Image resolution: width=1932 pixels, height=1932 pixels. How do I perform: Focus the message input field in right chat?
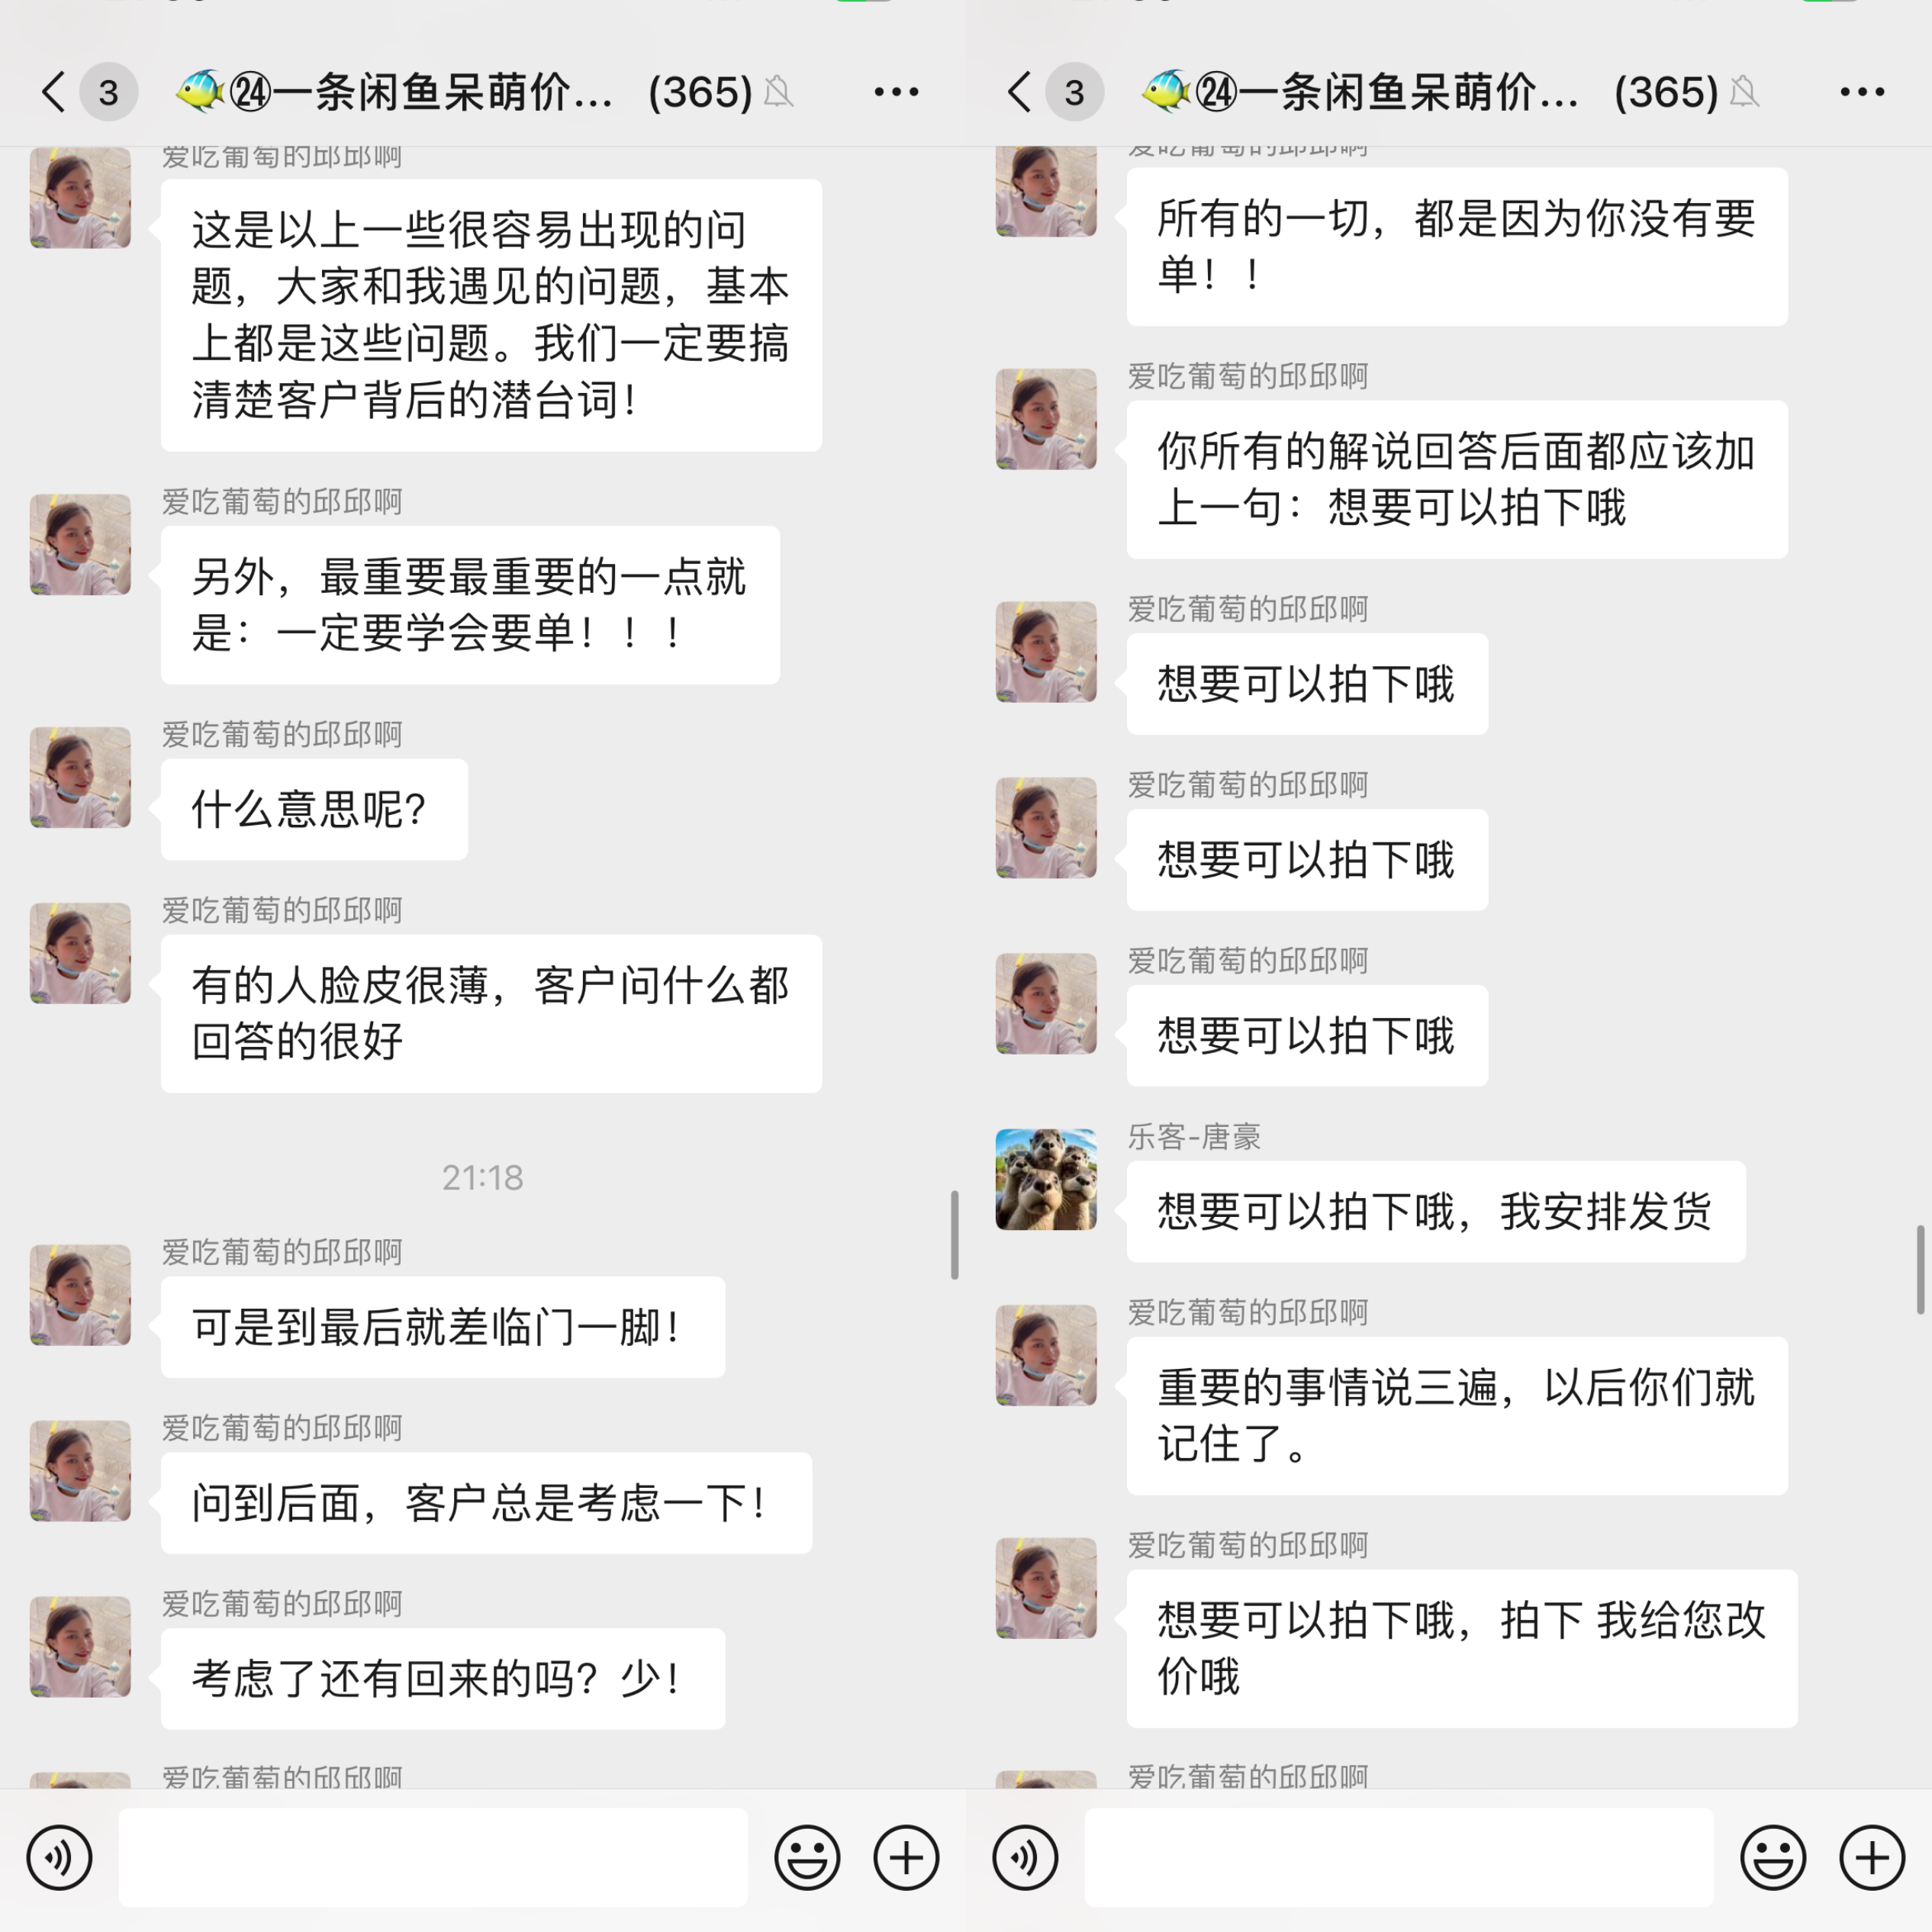coord(1399,1858)
